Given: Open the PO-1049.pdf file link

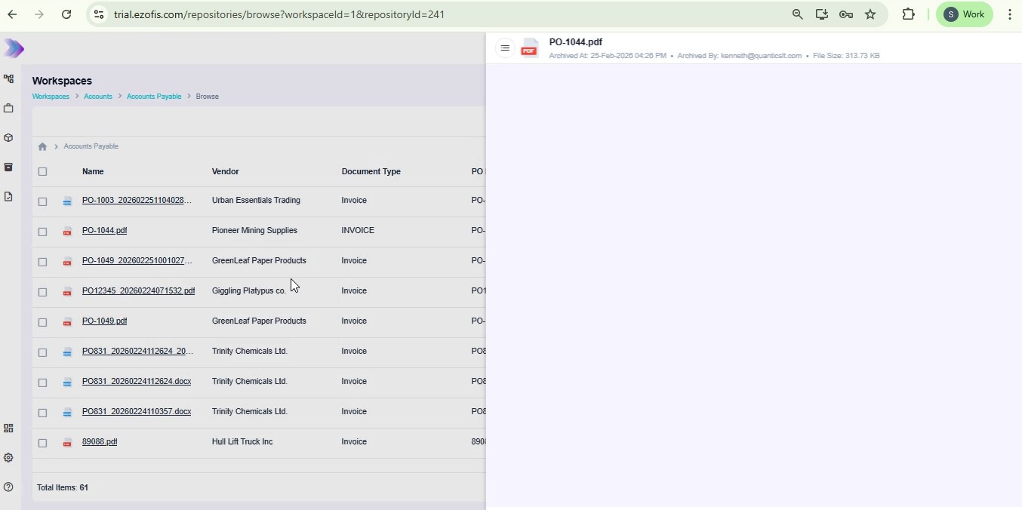Looking at the screenshot, I should click(x=104, y=321).
